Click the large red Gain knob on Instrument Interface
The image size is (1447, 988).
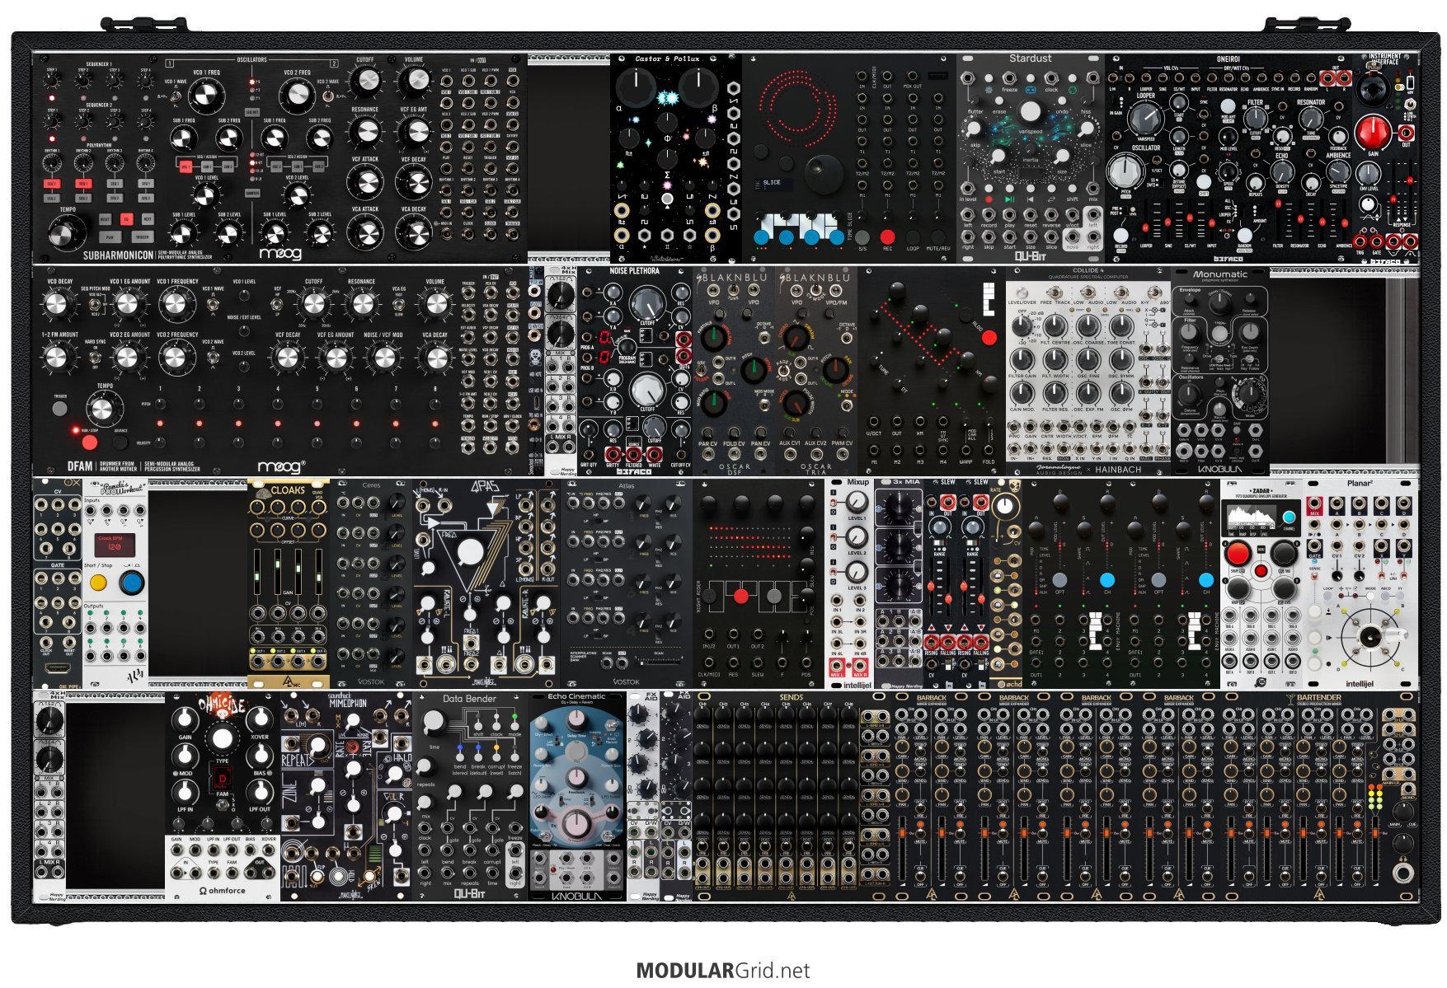(1373, 131)
